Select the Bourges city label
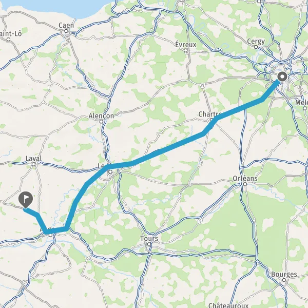 click(284, 275)
